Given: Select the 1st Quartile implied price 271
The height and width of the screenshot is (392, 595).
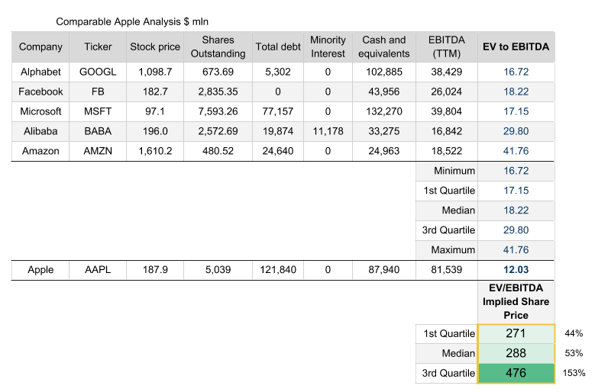Looking at the screenshot, I should click(516, 333).
